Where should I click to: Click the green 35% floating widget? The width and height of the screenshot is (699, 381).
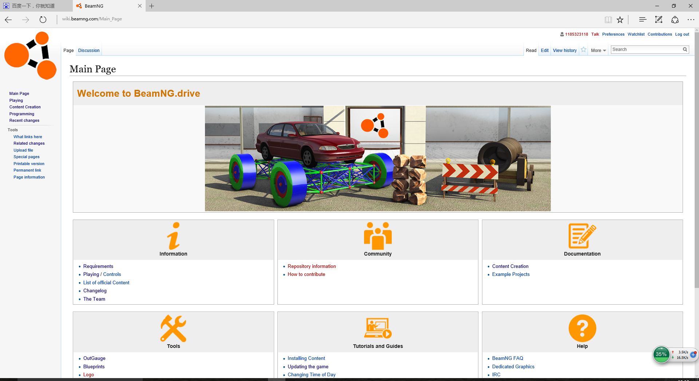661,354
